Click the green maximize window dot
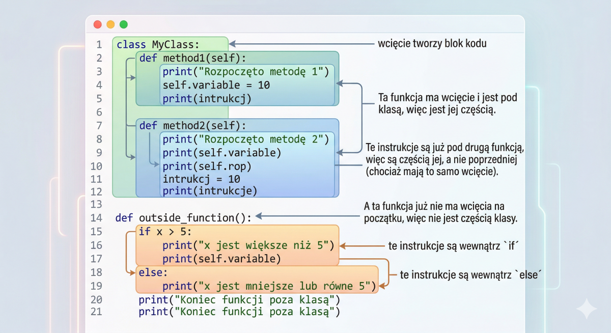Viewport: 611px width, 333px height. point(123,24)
